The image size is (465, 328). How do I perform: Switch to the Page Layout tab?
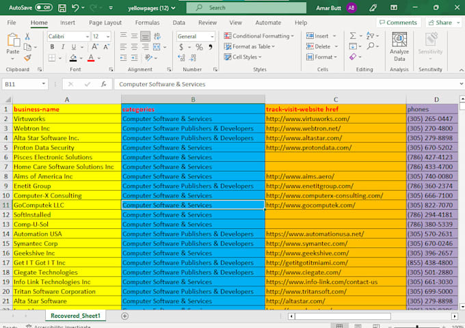[x=105, y=23]
